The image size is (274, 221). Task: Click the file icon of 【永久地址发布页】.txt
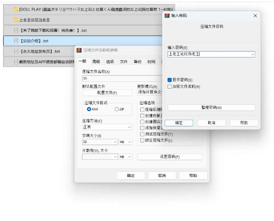click(16, 51)
